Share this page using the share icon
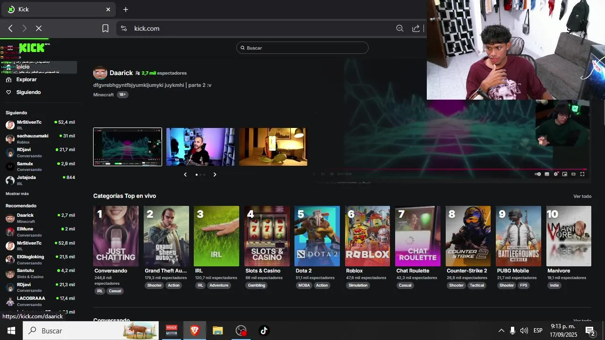This screenshot has width=605, height=340. tap(416, 28)
